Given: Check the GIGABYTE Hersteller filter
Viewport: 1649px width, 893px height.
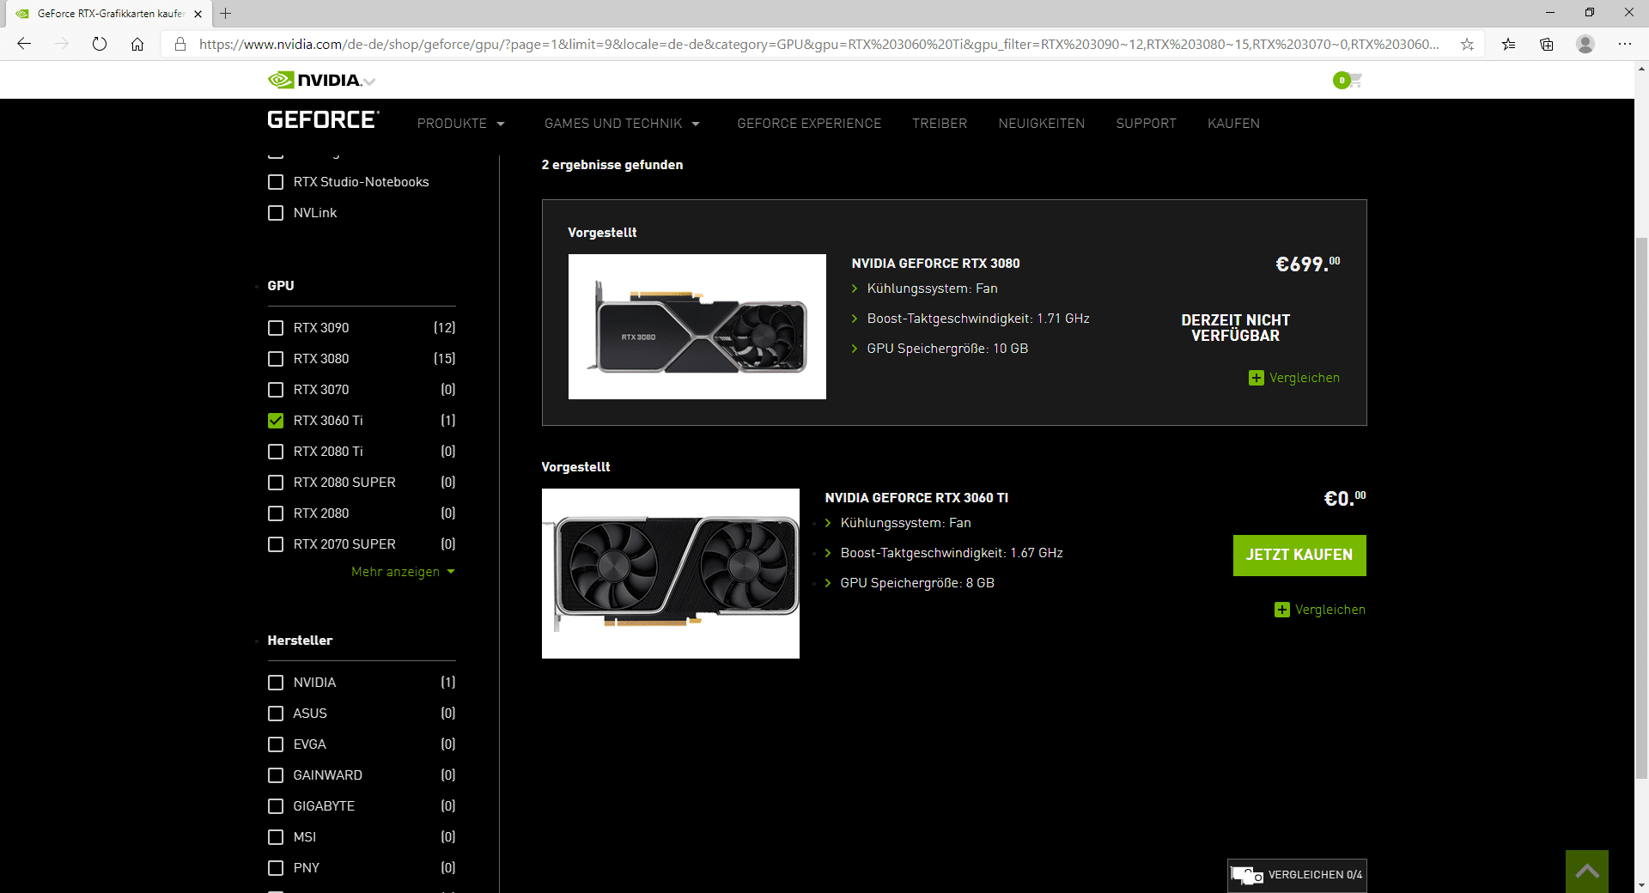Looking at the screenshot, I should click(276, 806).
